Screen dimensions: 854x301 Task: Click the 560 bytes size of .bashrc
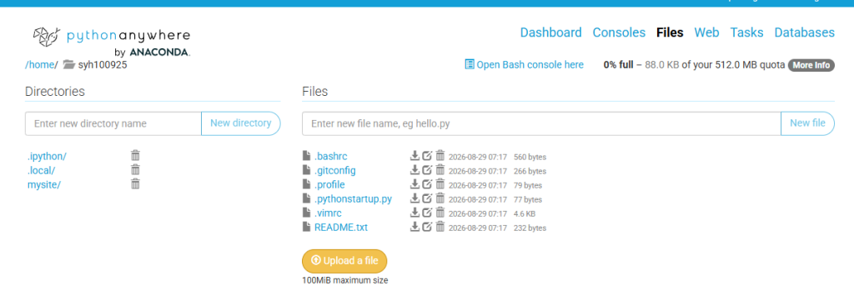pyautogui.click(x=530, y=157)
